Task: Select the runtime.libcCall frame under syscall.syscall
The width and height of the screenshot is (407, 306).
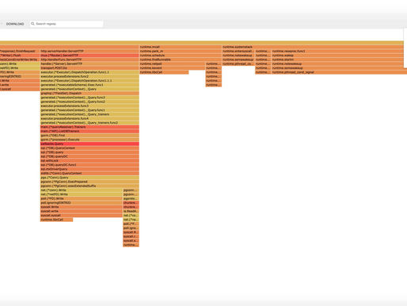Action: click(56, 220)
